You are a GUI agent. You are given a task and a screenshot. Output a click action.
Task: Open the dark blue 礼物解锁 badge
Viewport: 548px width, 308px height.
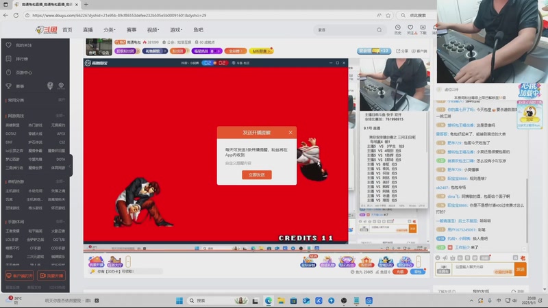[155, 51]
